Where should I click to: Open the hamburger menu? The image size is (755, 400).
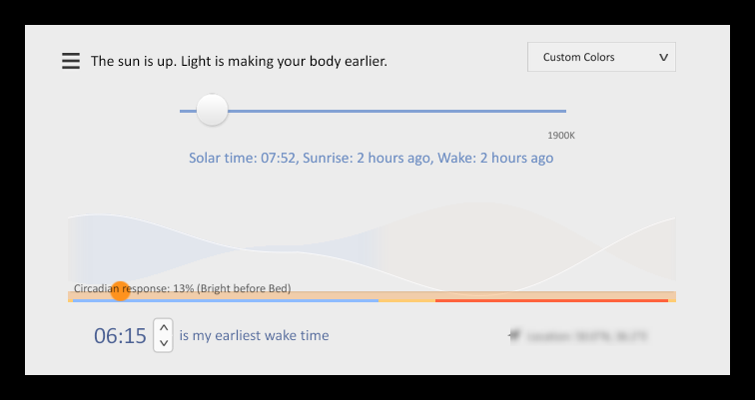click(71, 61)
